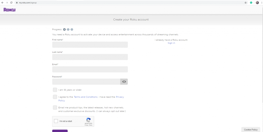The height and width of the screenshot is (132, 263).
Task: Click the second Progress step circle
Action: coord(68,29)
